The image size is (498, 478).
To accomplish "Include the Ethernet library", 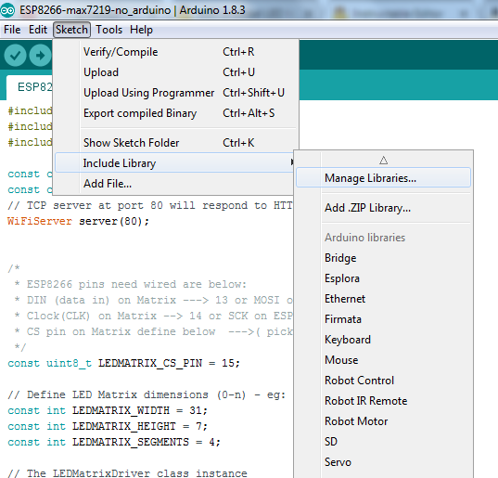I will [x=383, y=299].
